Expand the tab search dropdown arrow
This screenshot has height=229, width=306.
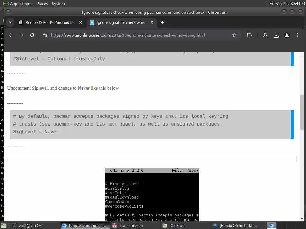tap(10, 22)
